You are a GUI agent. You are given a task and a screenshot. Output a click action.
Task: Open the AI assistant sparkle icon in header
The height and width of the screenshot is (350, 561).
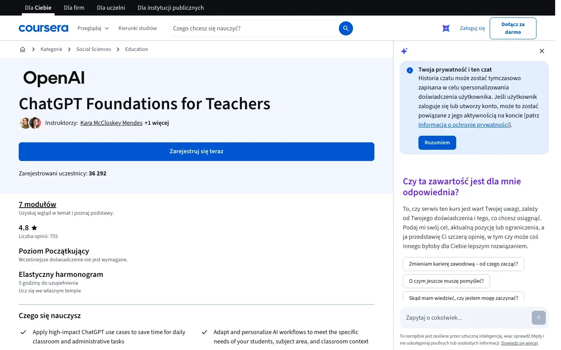click(446, 28)
